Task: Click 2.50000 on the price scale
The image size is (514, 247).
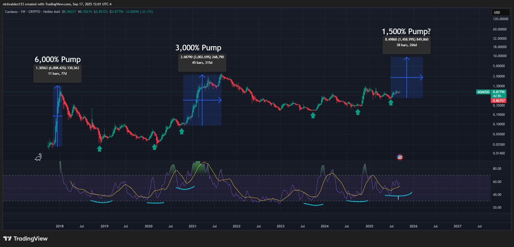Action: 500,77
